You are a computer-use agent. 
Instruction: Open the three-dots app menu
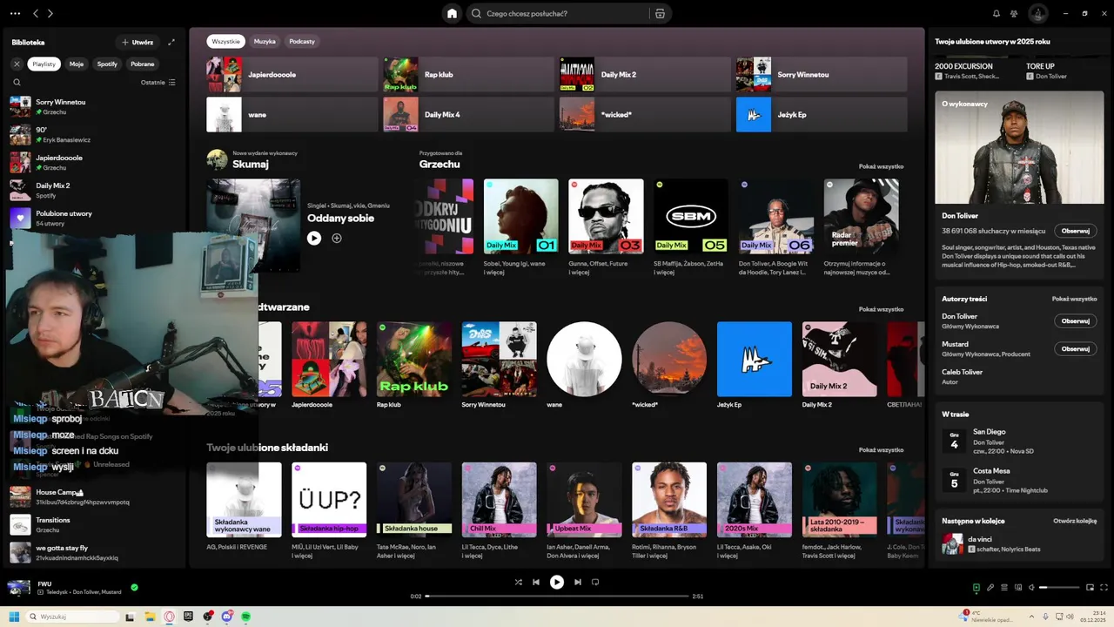pos(15,13)
